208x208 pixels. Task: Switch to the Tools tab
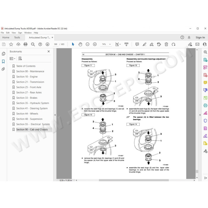coord(17,37)
